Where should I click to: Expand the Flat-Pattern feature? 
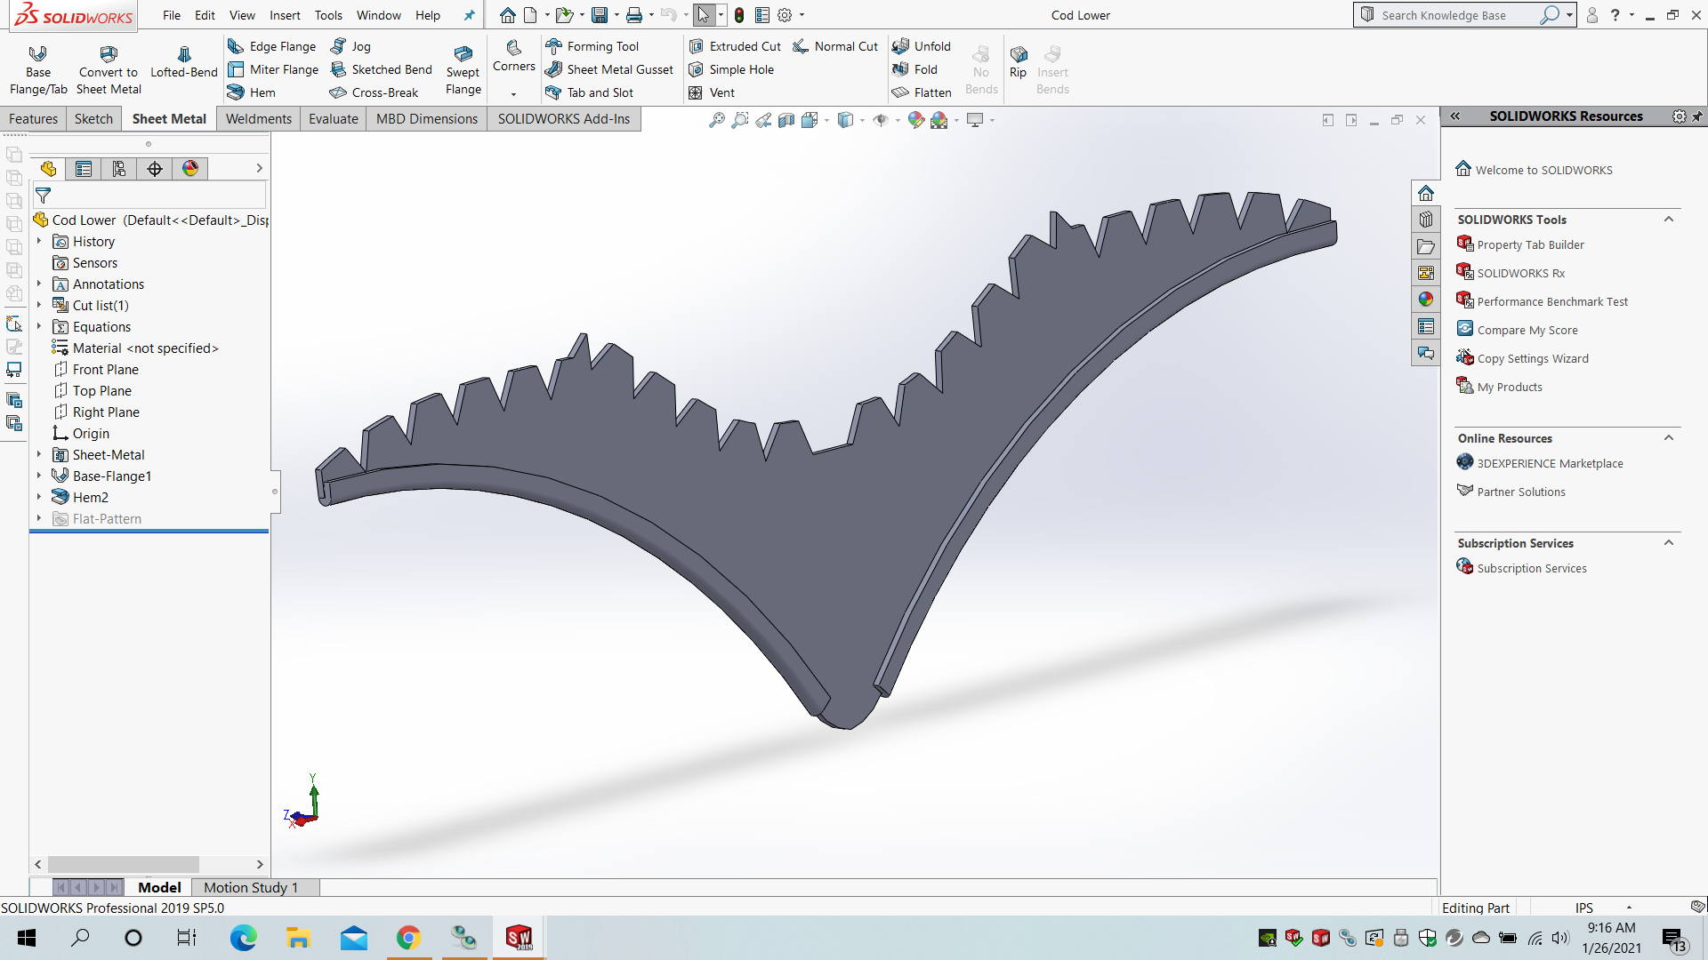click(x=39, y=518)
